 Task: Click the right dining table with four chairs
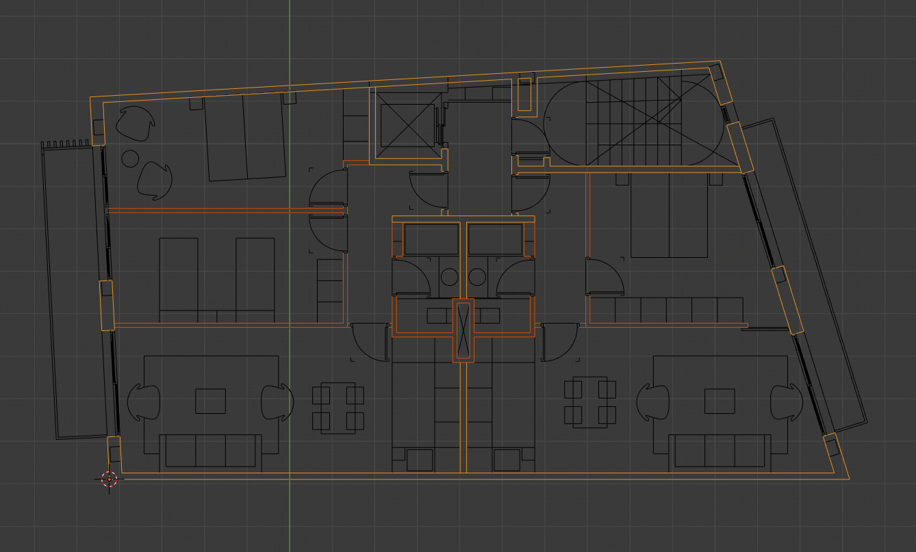pos(590,402)
